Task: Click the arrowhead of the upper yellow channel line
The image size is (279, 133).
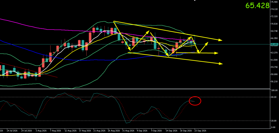Action: point(220,40)
